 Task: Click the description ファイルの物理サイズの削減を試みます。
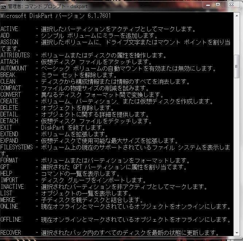[95, 88]
